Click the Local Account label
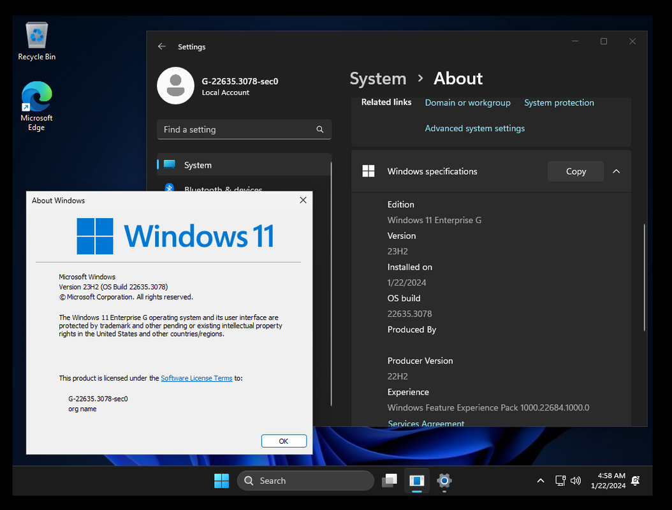672x510 pixels. tap(226, 92)
